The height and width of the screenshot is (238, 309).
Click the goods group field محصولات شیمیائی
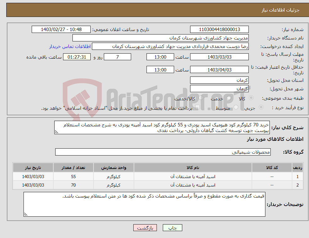pos(163,152)
